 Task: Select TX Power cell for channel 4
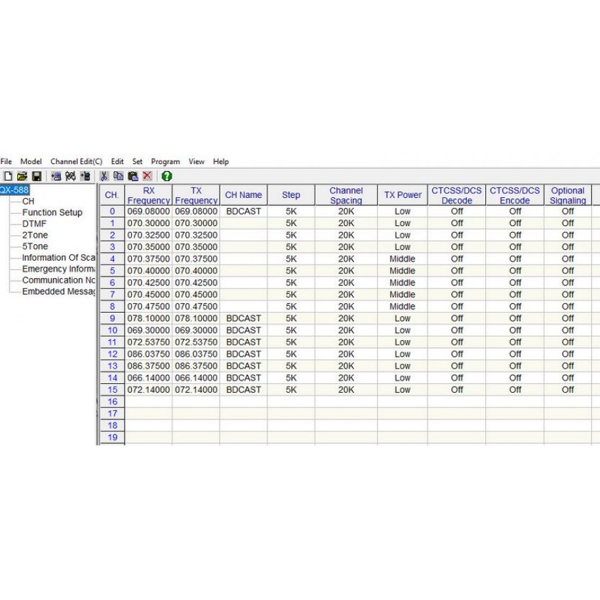403,259
